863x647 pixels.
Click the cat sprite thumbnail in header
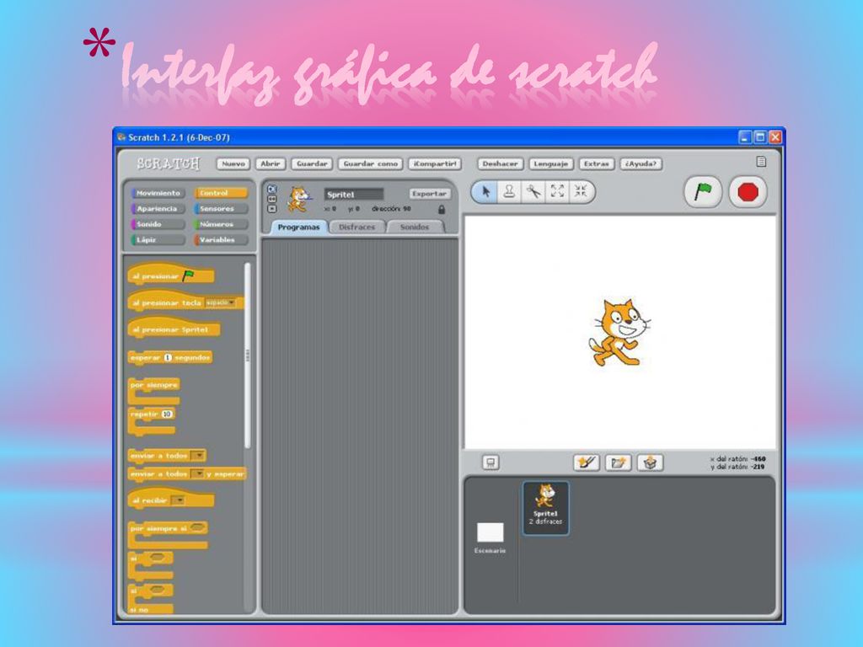298,200
